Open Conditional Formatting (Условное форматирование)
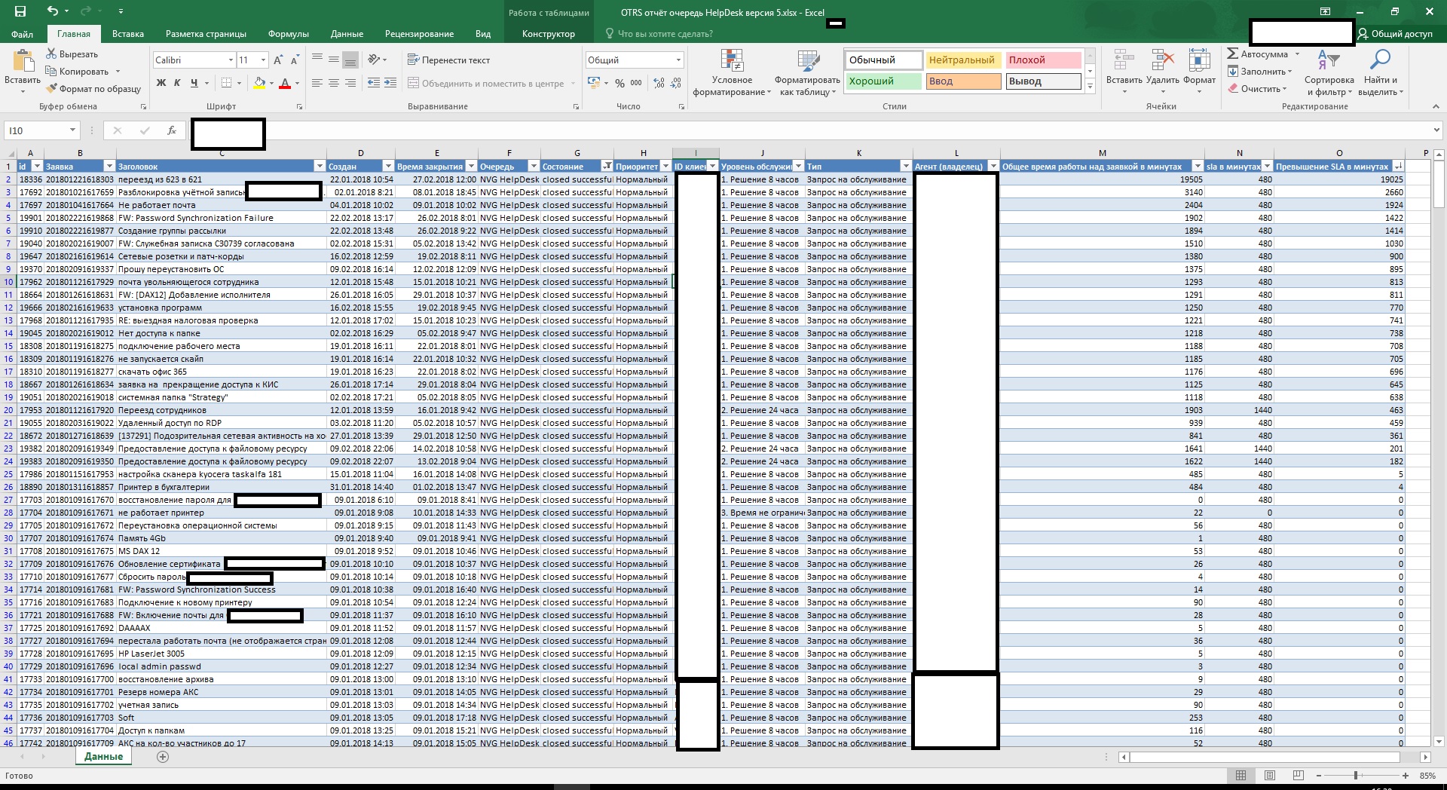The width and height of the screenshot is (1447, 790). tap(732, 73)
